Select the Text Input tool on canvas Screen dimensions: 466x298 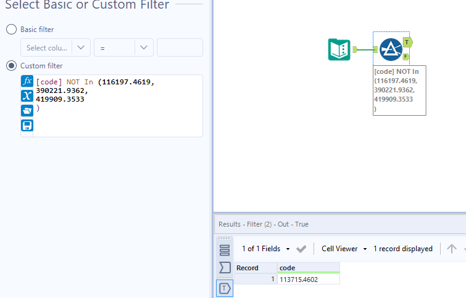[339, 49]
